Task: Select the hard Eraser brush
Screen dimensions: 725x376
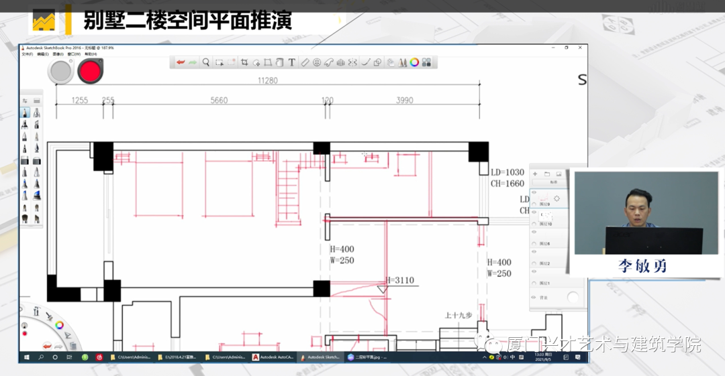Action: pos(25,160)
